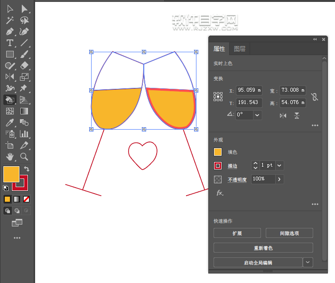Select the Artboard tool
This screenshot has height=283, width=335.
[10, 145]
